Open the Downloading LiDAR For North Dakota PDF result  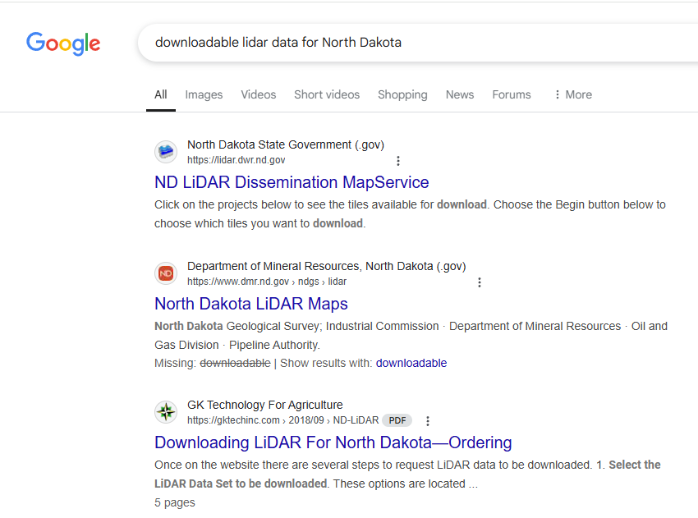tap(332, 442)
